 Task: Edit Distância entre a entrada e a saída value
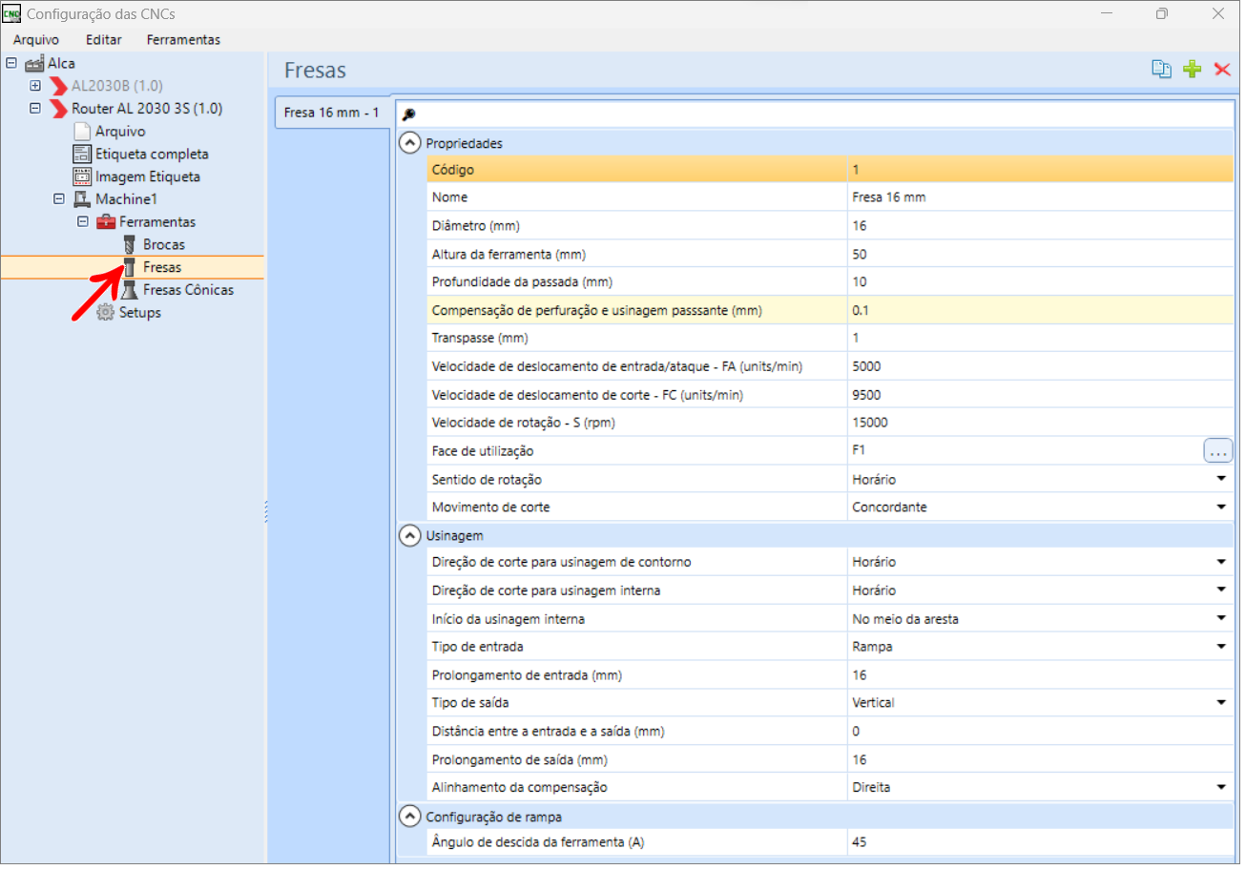[1040, 732]
